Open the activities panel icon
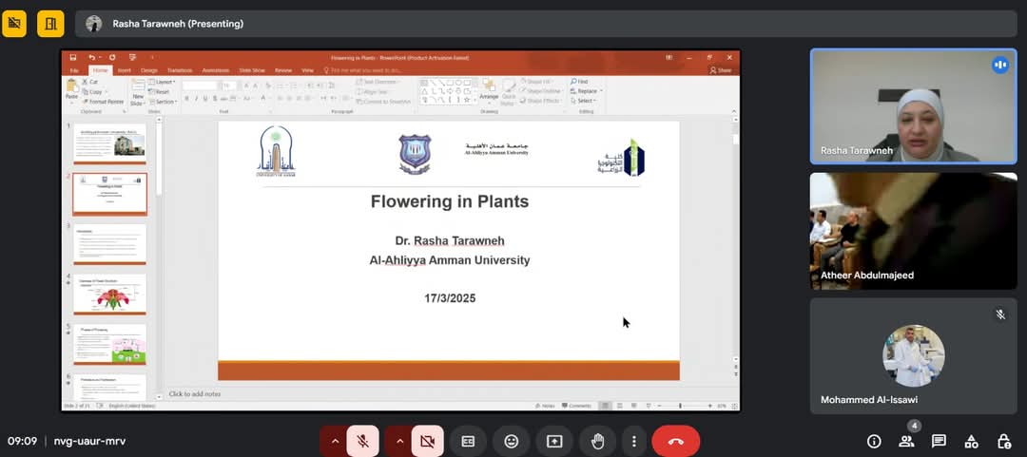 971,441
